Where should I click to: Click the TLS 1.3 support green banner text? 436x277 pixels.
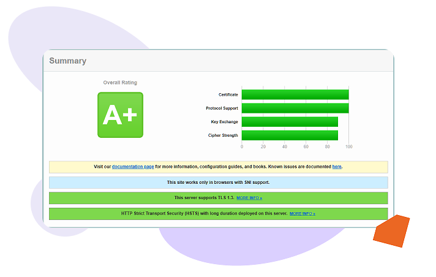click(204, 198)
